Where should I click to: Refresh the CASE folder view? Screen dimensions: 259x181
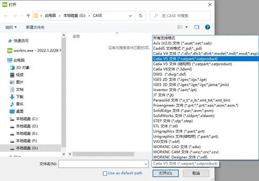(x=141, y=16)
